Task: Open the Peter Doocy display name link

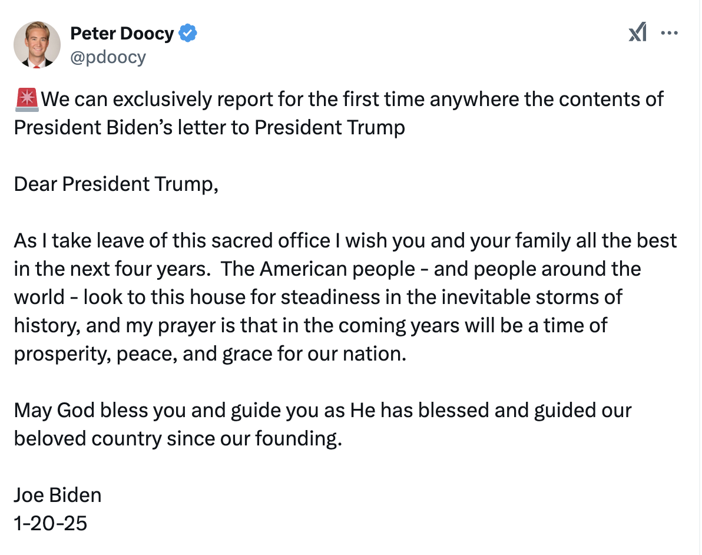Action: [122, 34]
